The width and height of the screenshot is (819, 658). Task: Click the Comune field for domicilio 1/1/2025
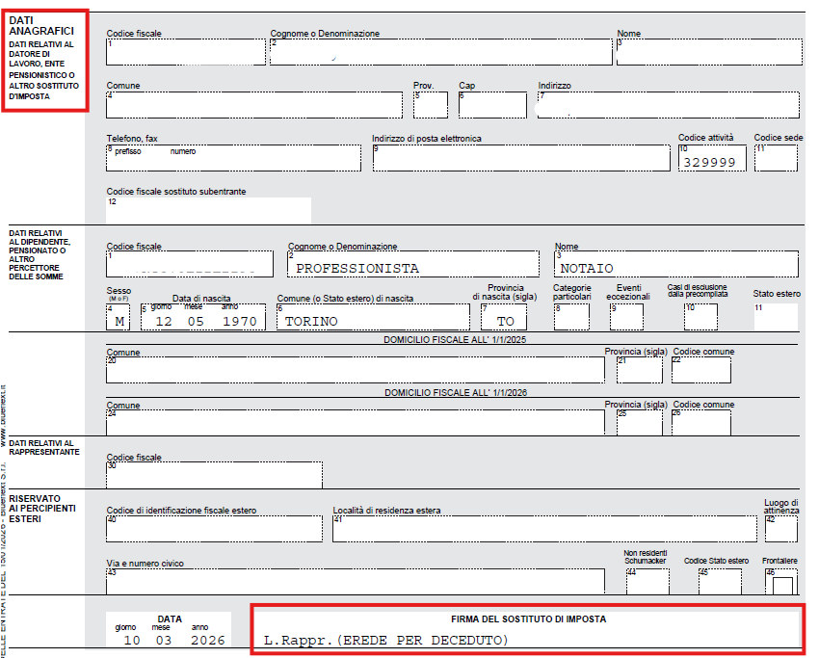pos(356,370)
